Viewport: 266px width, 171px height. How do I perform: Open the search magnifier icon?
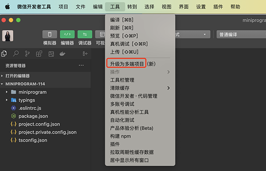click(16, 54)
